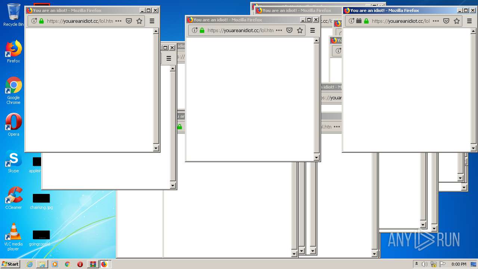Click the Firefox taskbar button
Image resolution: width=478 pixels, height=269 pixels.
point(104,264)
